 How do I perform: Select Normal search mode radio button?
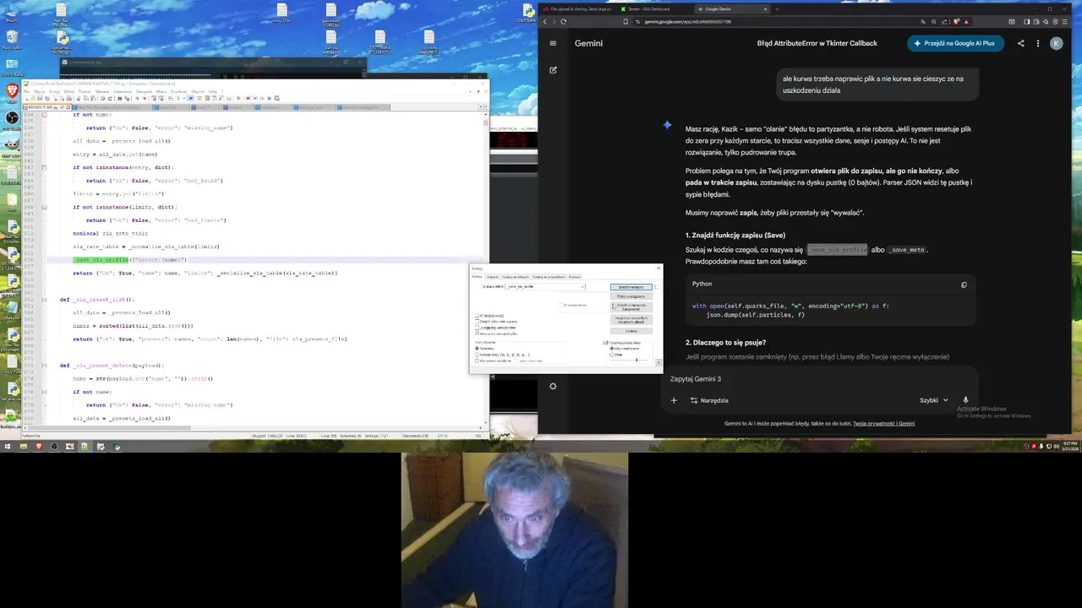477,348
